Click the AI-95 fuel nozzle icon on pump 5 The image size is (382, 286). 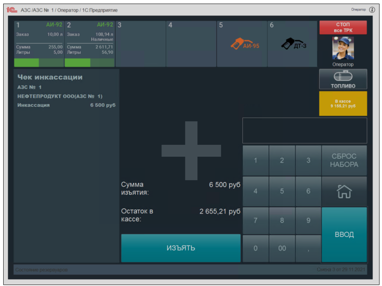[x=245, y=44]
